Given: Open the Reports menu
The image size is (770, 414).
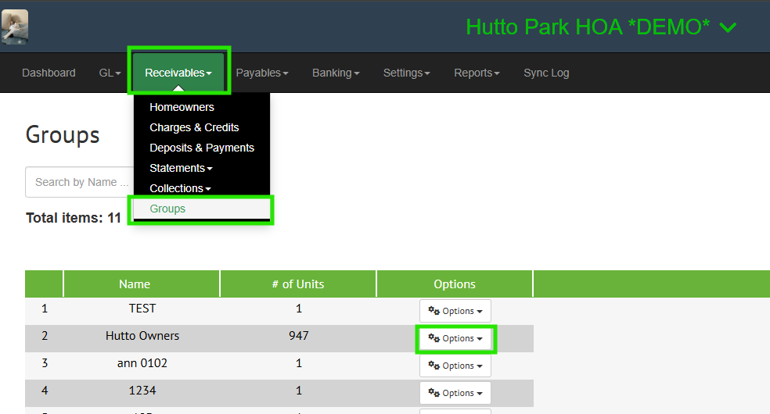Looking at the screenshot, I should pos(477,73).
